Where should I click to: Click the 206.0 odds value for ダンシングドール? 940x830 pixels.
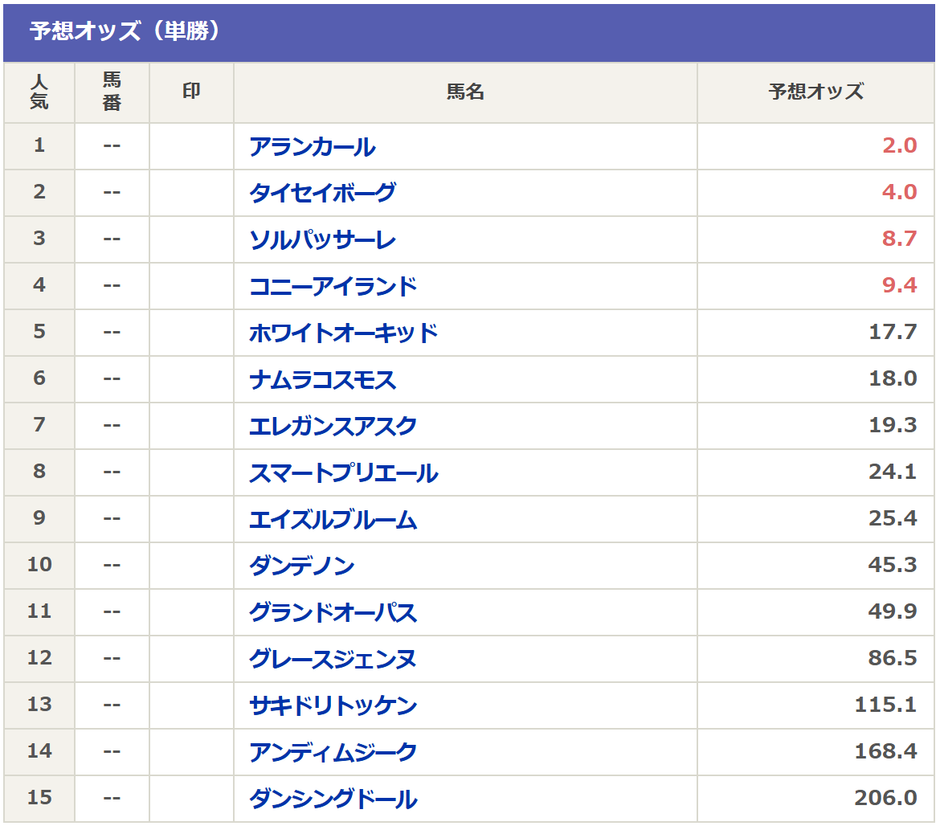point(886,798)
